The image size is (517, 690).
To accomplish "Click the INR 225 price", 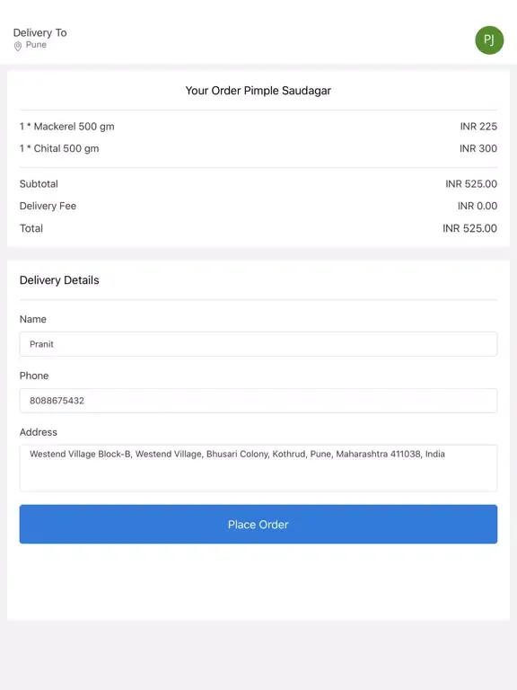I will [478, 127].
